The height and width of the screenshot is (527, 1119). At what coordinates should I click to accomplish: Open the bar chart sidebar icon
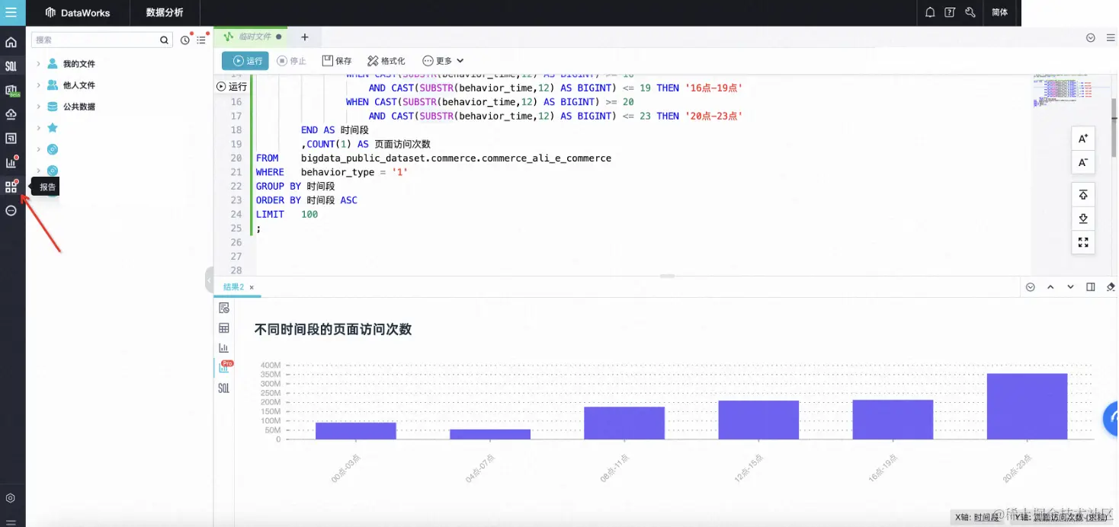[11, 162]
